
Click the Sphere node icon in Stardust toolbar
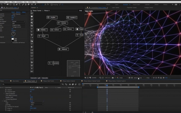click(32, 16)
